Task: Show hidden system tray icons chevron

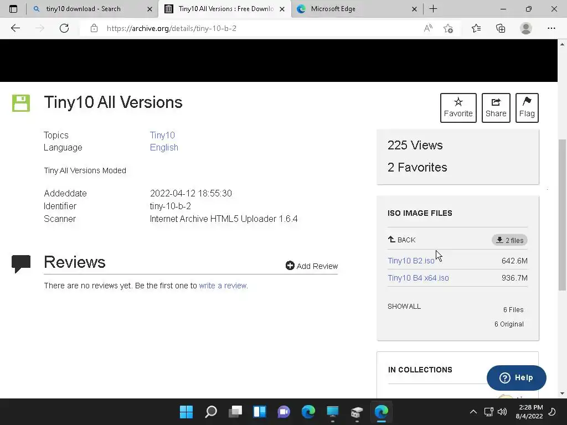Action: pos(473,412)
